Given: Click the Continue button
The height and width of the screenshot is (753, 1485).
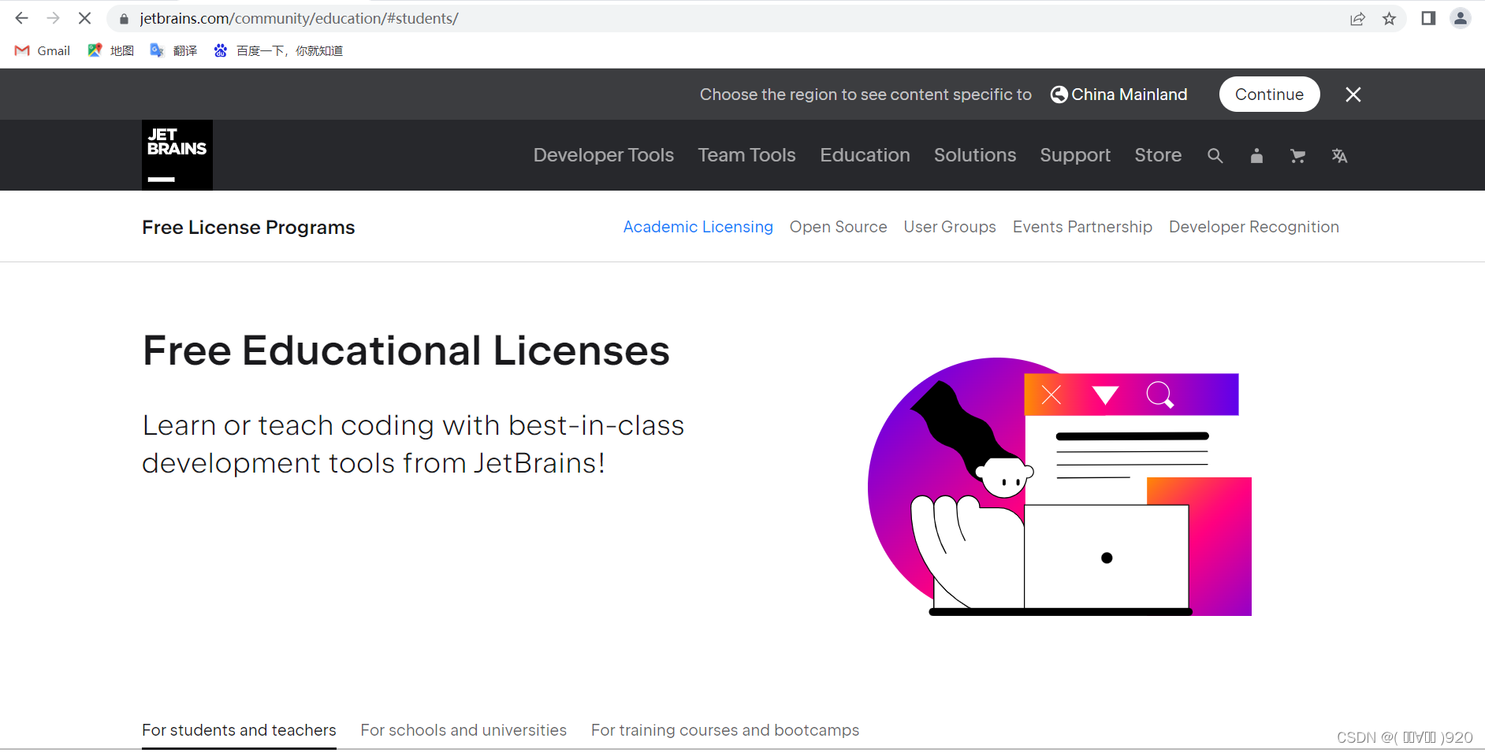Looking at the screenshot, I should (x=1269, y=95).
